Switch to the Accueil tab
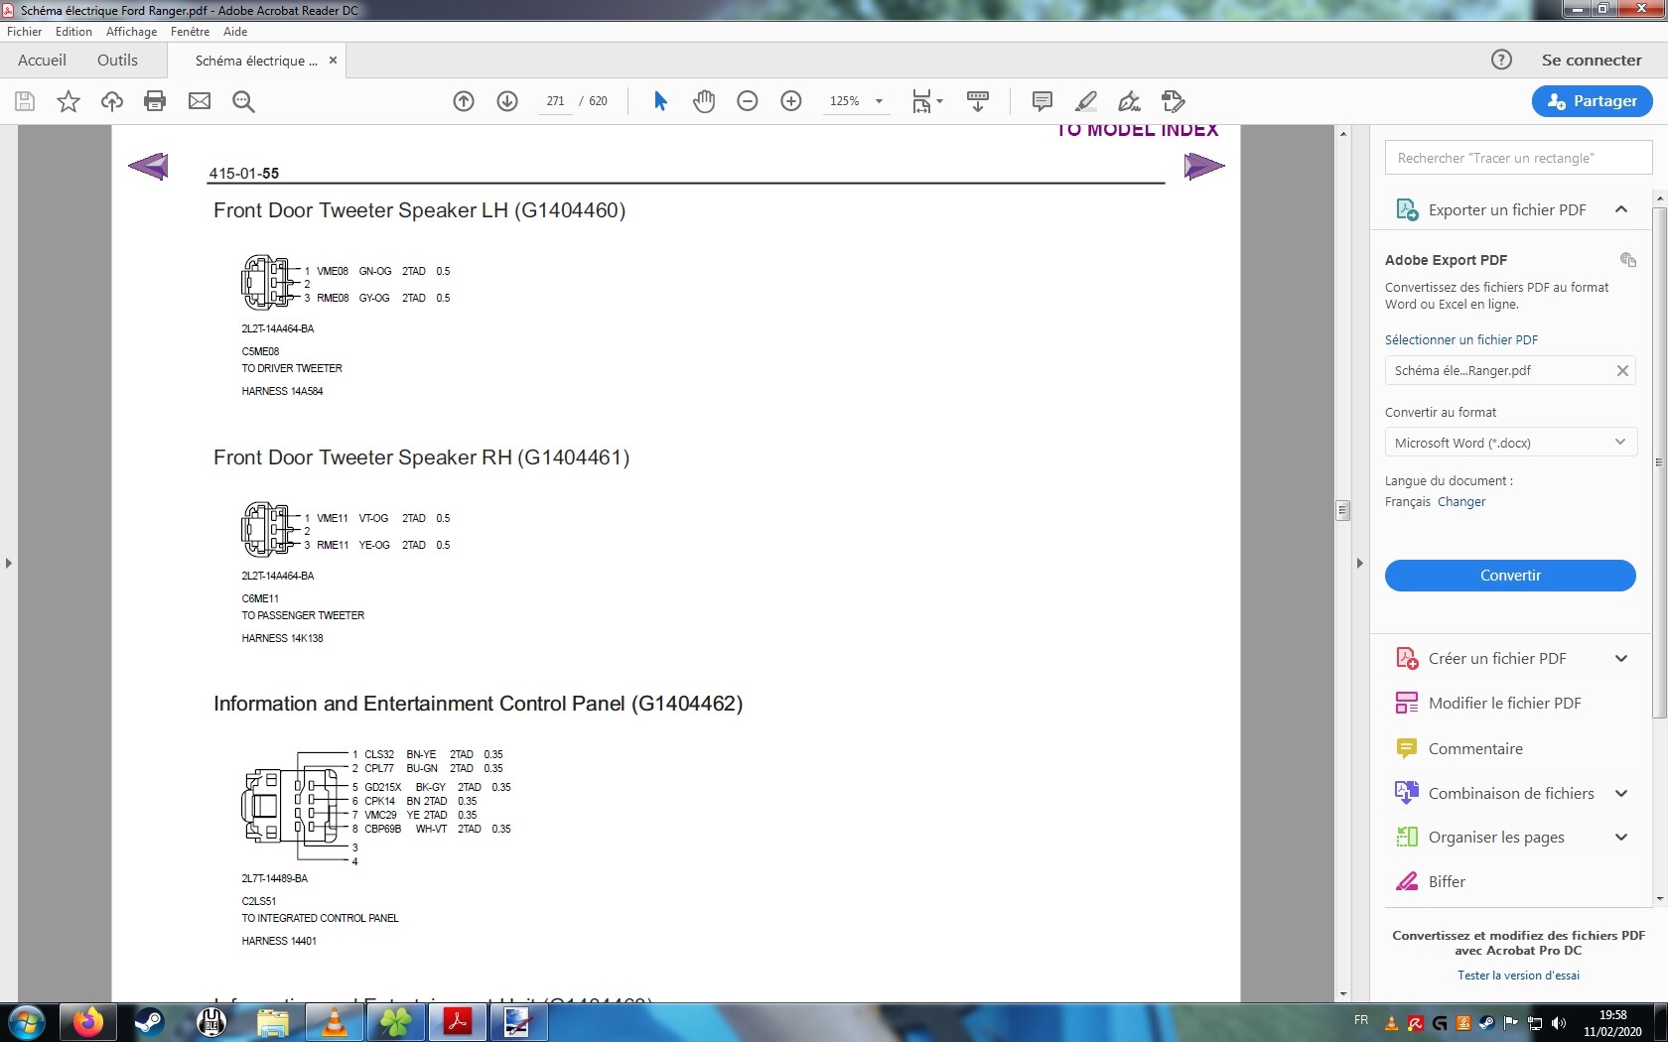The image size is (1668, 1042). click(42, 60)
